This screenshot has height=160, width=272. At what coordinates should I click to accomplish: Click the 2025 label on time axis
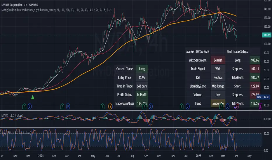[x=198, y=156]
